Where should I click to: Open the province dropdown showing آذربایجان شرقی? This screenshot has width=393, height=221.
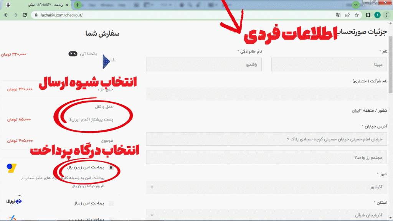[267, 215]
